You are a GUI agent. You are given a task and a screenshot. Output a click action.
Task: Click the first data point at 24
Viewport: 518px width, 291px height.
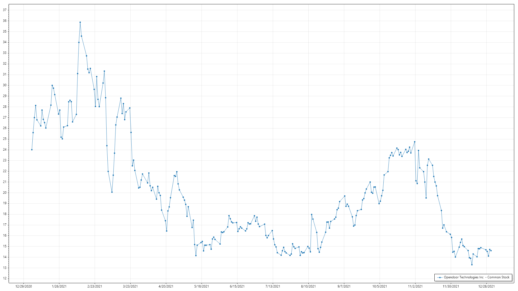pos(32,150)
